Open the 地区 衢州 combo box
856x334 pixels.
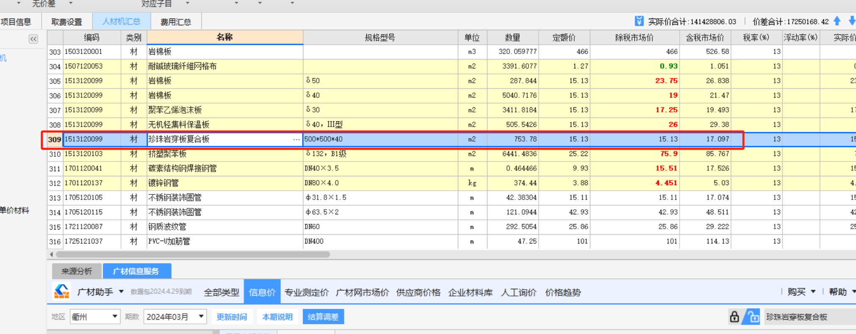point(94,317)
